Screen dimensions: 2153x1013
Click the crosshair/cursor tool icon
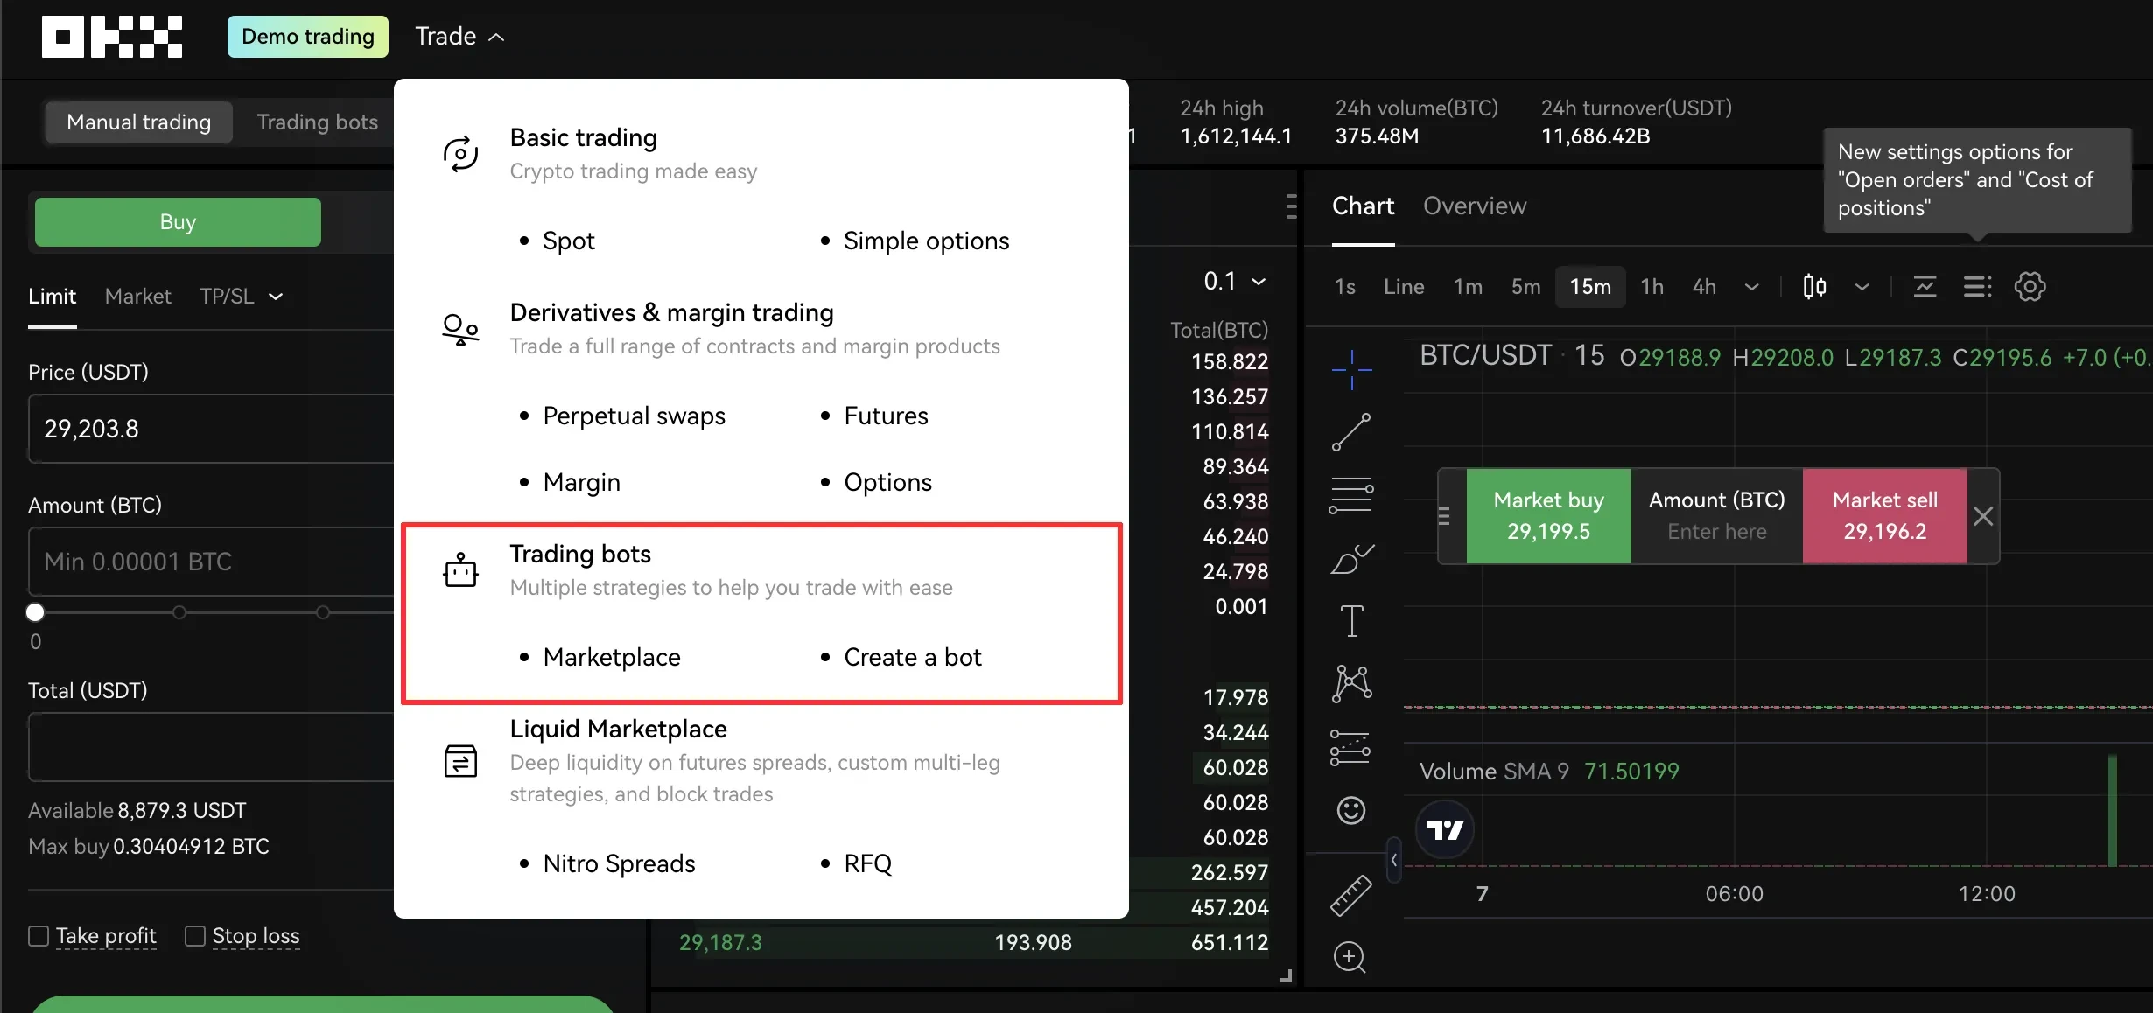click(1351, 367)
